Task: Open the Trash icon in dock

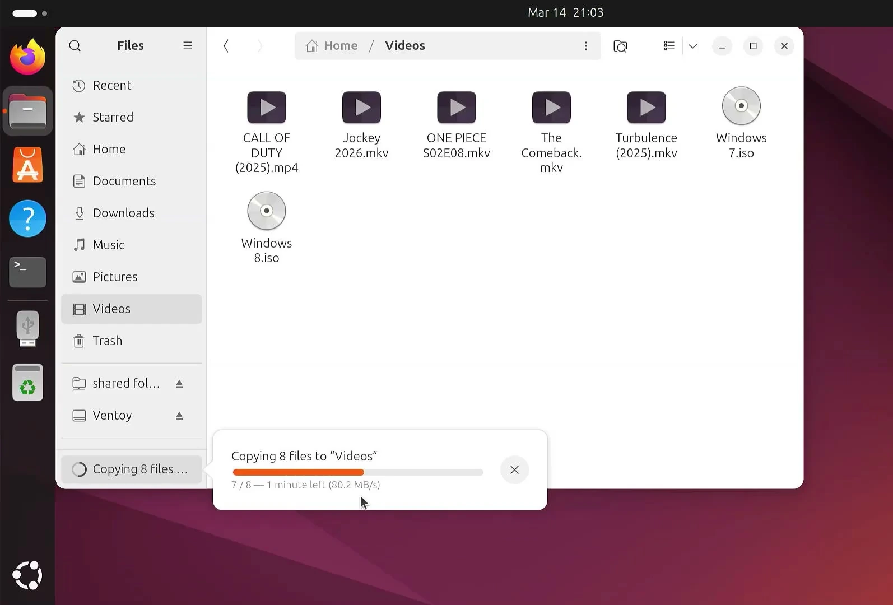Action: point(27,383)
